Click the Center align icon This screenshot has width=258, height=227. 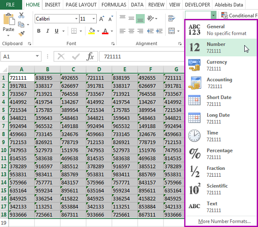[x=131, y=31]
